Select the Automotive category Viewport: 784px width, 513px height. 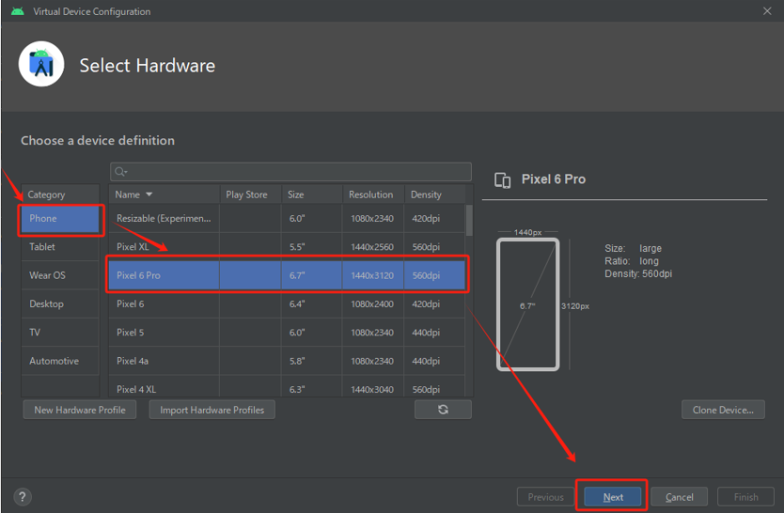[x=60, y=361]
